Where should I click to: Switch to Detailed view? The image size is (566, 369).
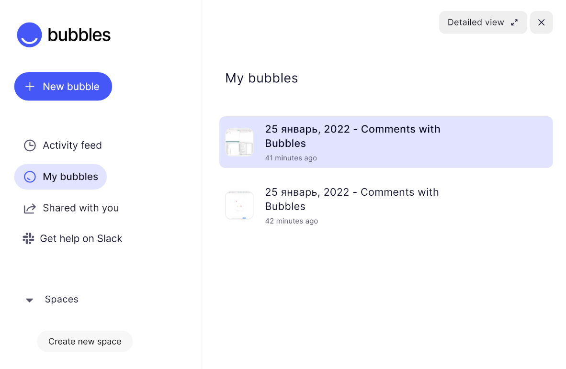(x=483, y=22)
